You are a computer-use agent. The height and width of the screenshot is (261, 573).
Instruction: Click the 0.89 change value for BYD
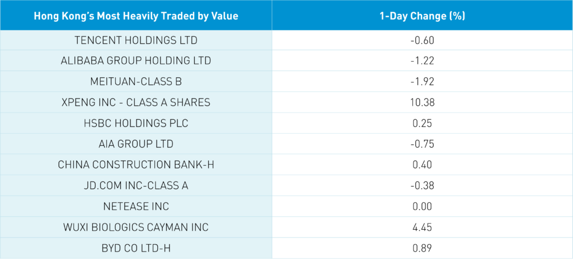tap(422, 248)
